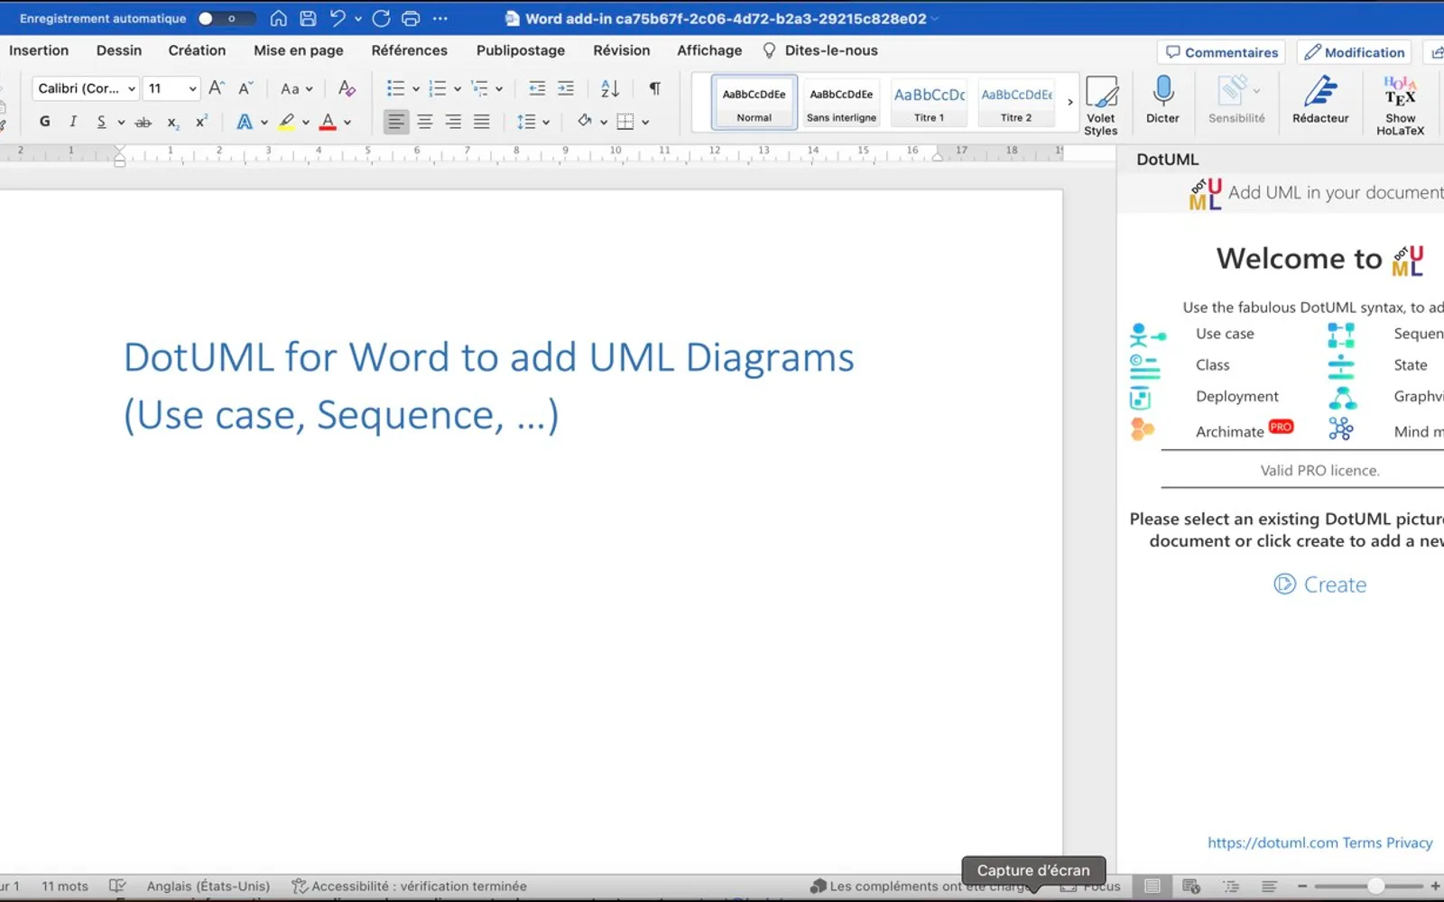Screen dimensions: 1444x902
Task: Increase font size icon
Action: [217, 88]
